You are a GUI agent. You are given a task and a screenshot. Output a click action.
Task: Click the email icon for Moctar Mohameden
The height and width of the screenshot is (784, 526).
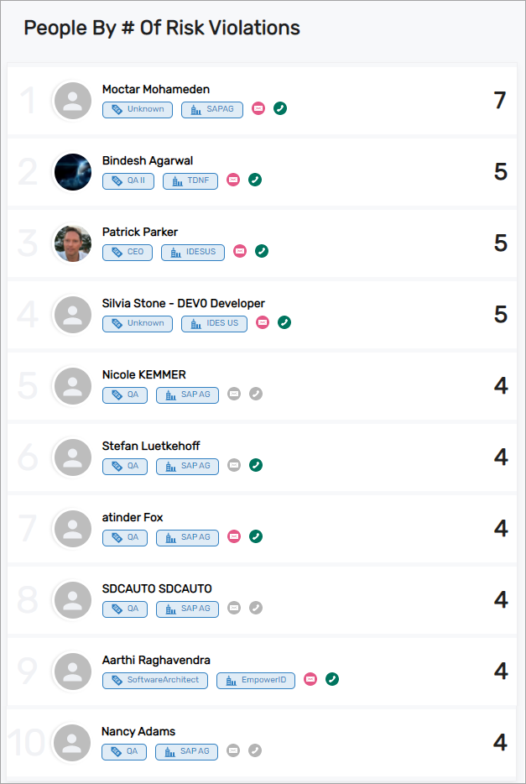tap(258, 108)
